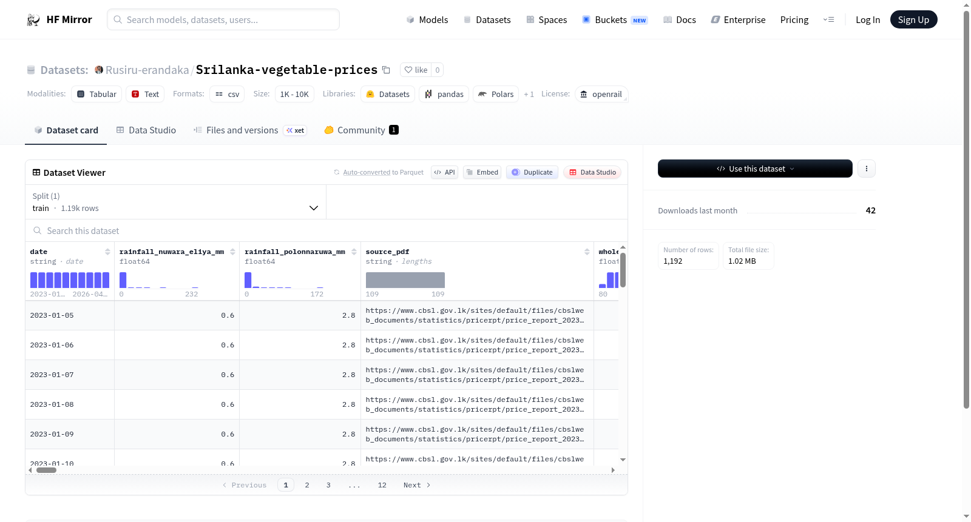Click the Sign Up button

tap(913, 20)
